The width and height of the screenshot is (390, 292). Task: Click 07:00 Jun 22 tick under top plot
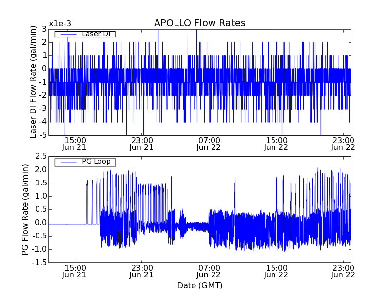pos(209,144)
